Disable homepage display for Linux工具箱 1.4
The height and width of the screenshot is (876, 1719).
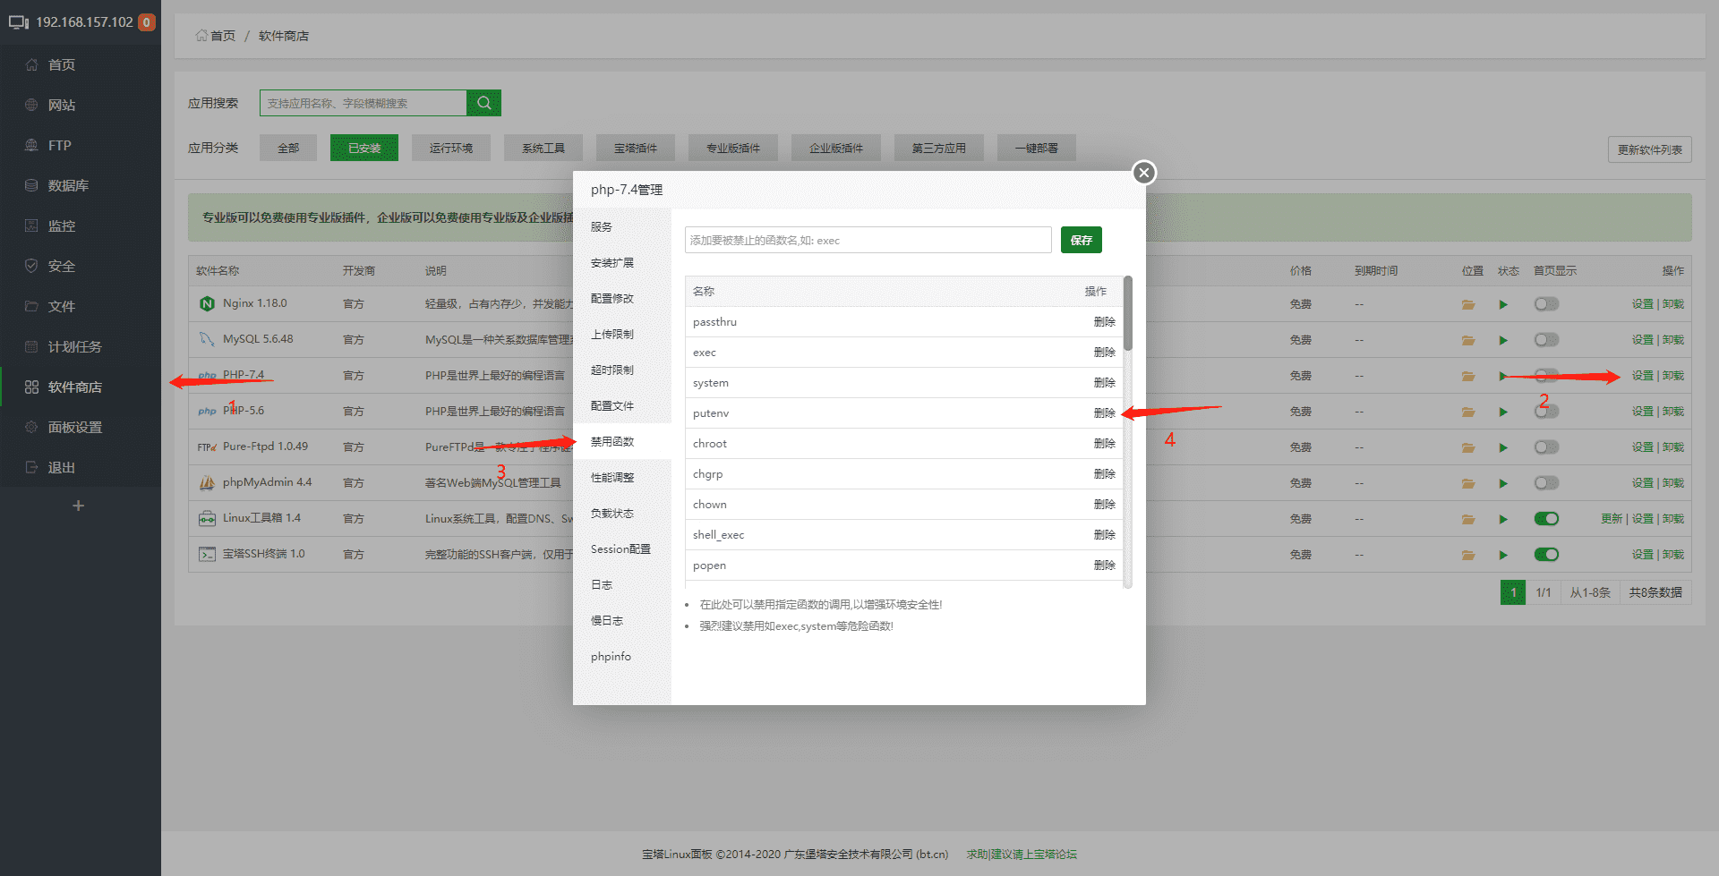point(1546,519)
